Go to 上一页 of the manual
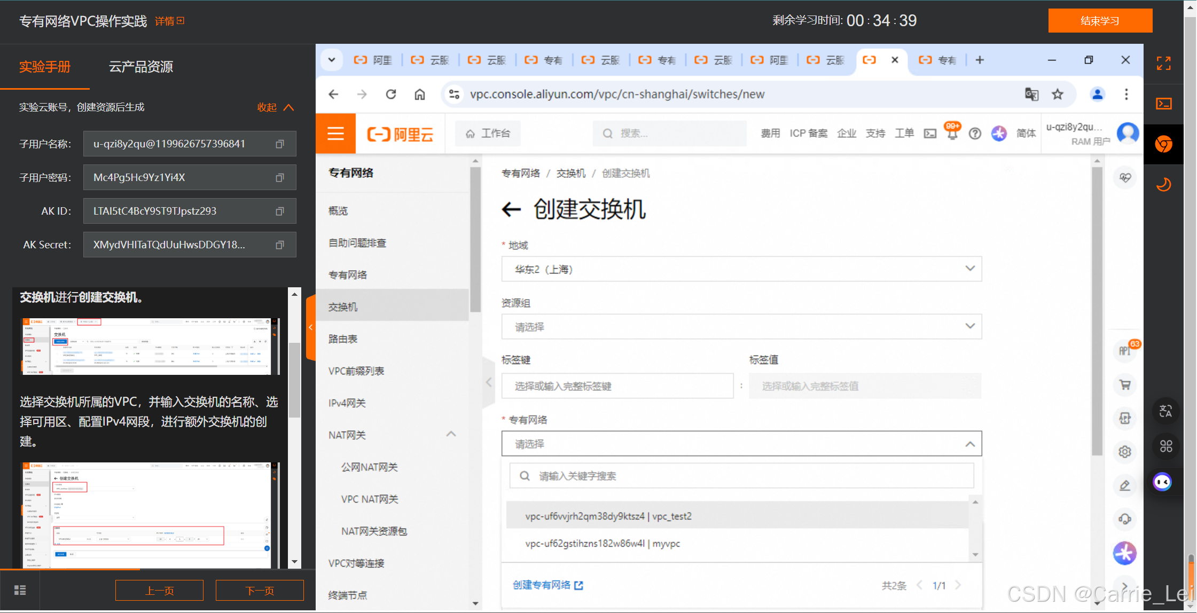This screenshot has height=613, width=1197. (159, 591)
